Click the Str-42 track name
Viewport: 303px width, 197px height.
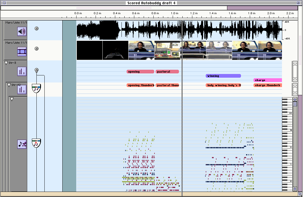point(16,85)
